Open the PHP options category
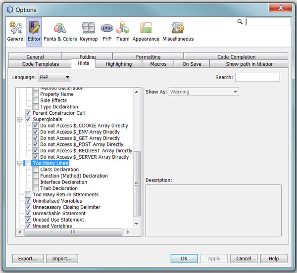The width and height of the screenshot is (297, 273). click(x=107, y=32)
